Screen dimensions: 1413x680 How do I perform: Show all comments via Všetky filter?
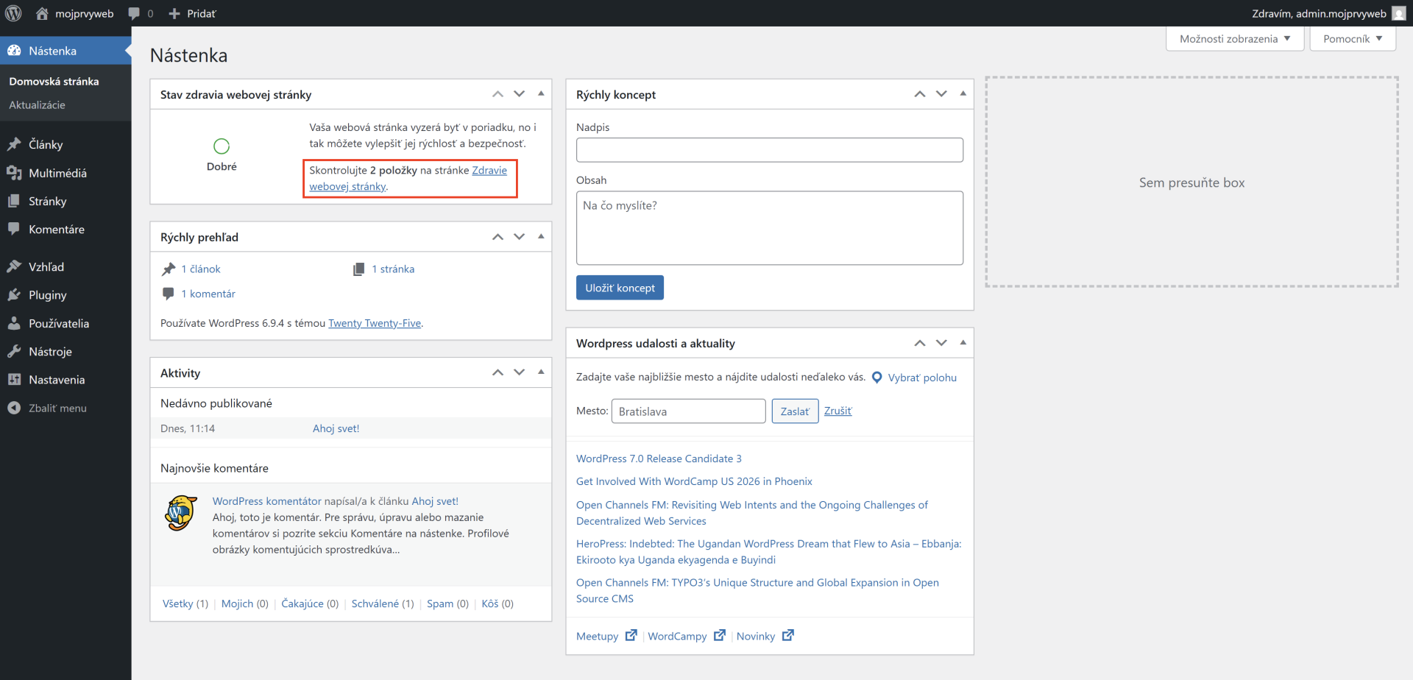(x=178, y=603)
